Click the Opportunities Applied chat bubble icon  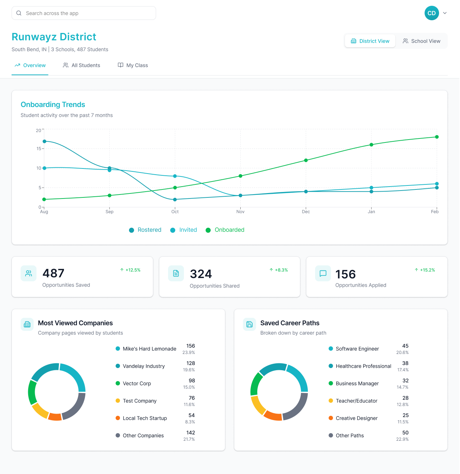[323, 273]
